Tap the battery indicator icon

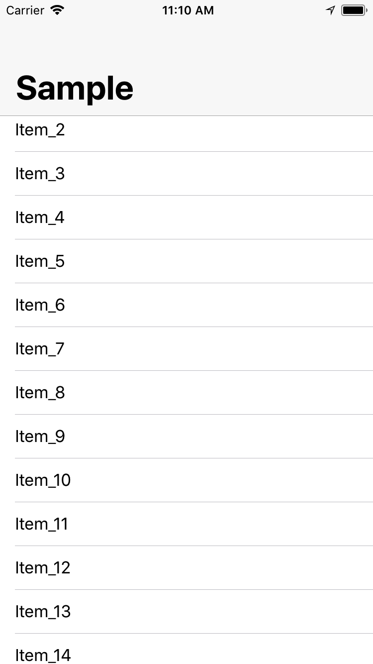(x=354, y=10)
